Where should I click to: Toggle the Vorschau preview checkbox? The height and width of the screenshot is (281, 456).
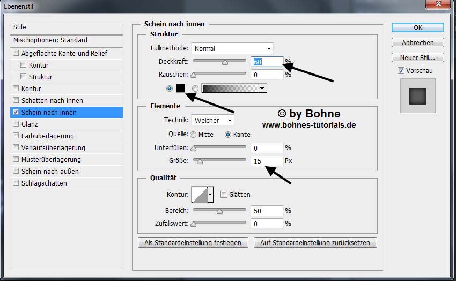click(x=401, y=71)
